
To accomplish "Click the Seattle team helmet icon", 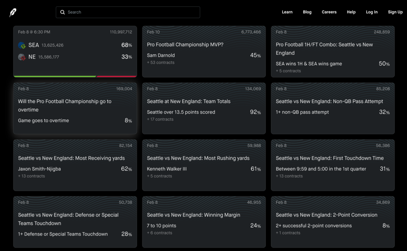I will (22, 45).
